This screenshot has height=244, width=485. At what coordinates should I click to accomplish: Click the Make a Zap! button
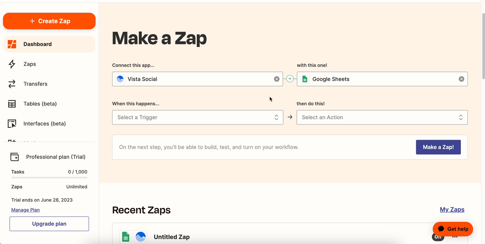[438, 147]
